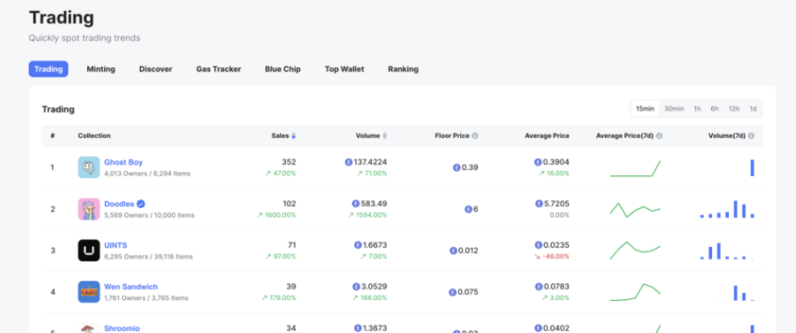Click the Wen Sandwich collection icon
The image size is (796, 333).
[89, 292]
